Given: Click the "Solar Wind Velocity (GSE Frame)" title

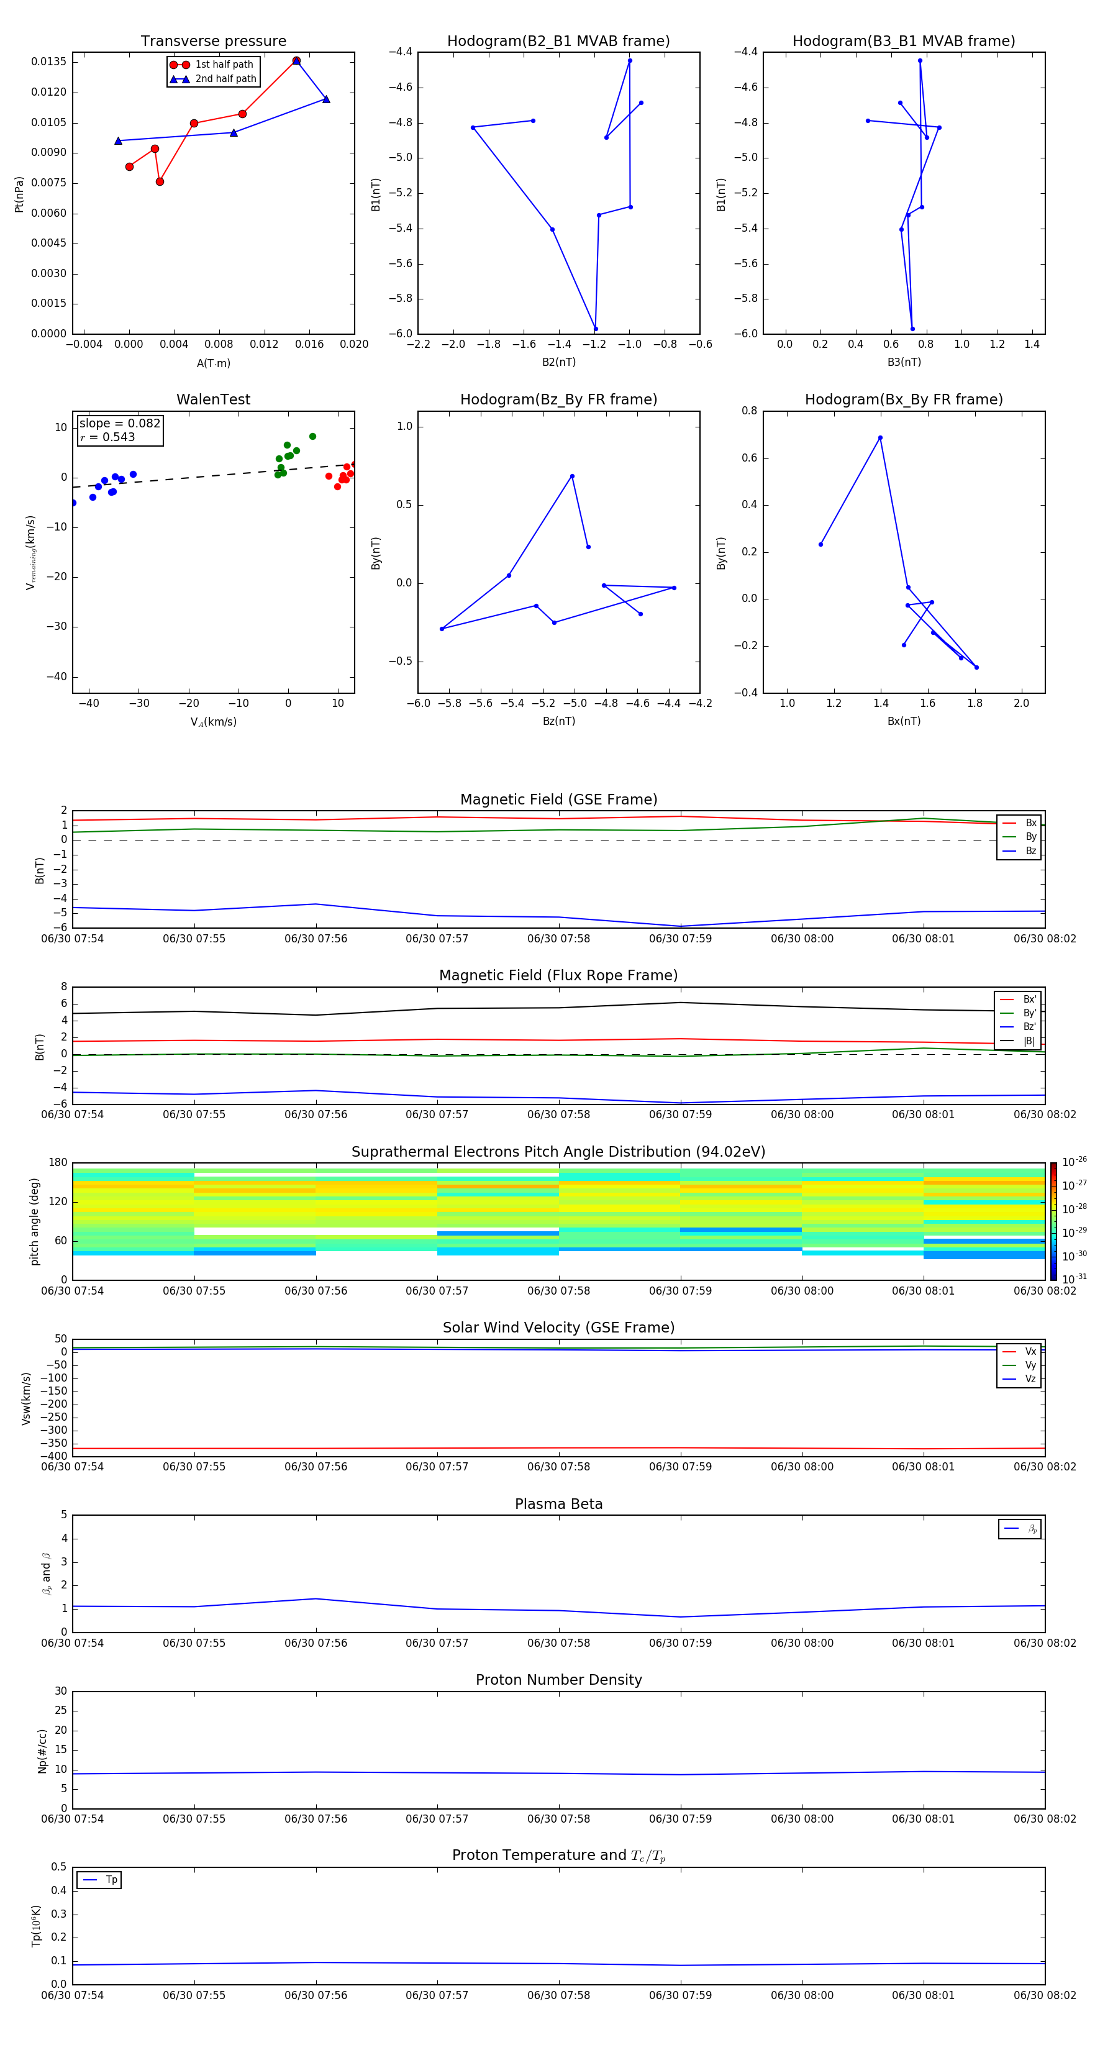Looking at the screenshot, I should (x=558, y=1328).
